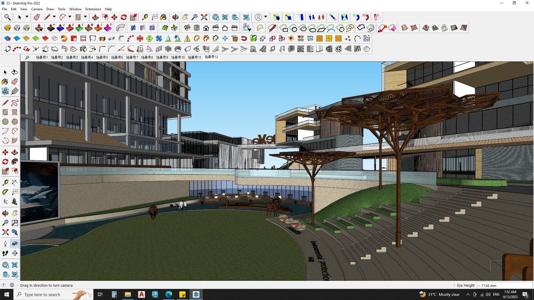Select the Pie arc tool
The width and height of the screenshot is (534, 300).
click(x=15, y=141)
